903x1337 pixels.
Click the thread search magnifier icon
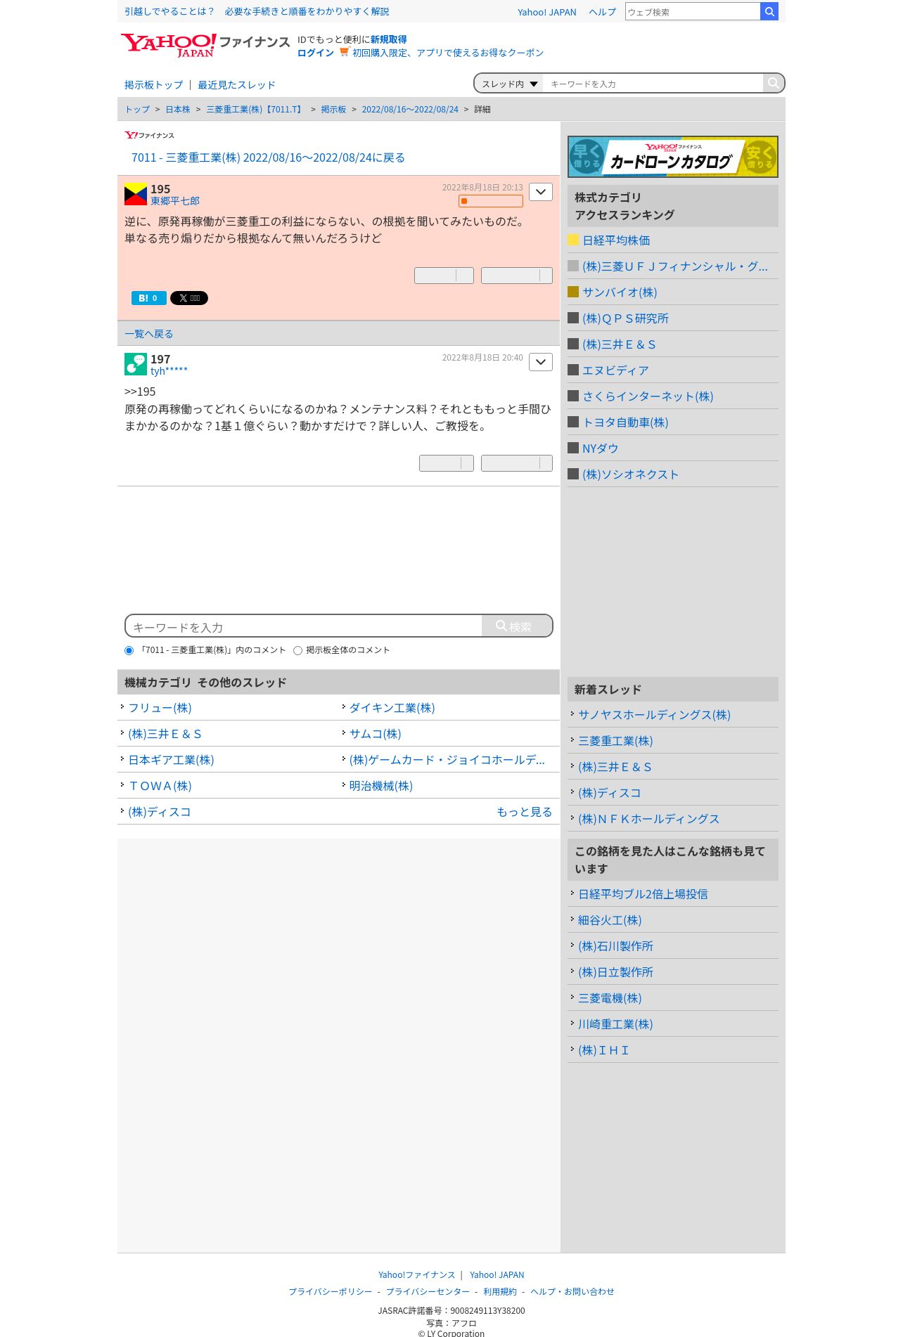tap(773, 83)
